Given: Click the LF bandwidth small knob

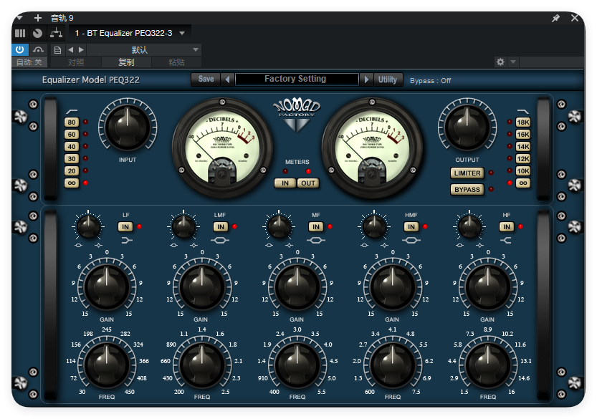Looking at the screenshot, I should point(88,227).
